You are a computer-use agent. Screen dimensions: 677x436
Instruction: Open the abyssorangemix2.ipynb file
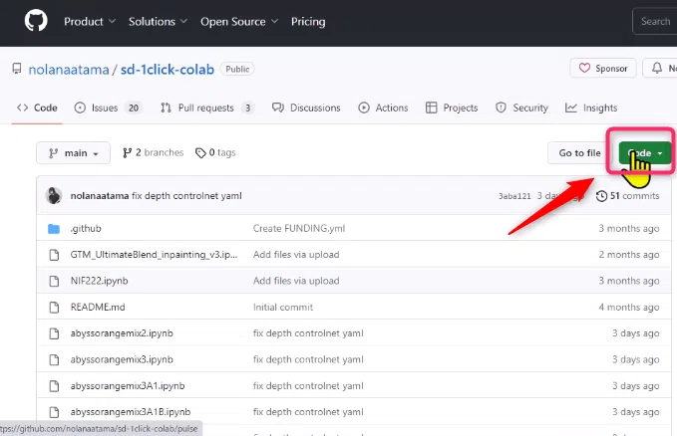pos(122,333)
